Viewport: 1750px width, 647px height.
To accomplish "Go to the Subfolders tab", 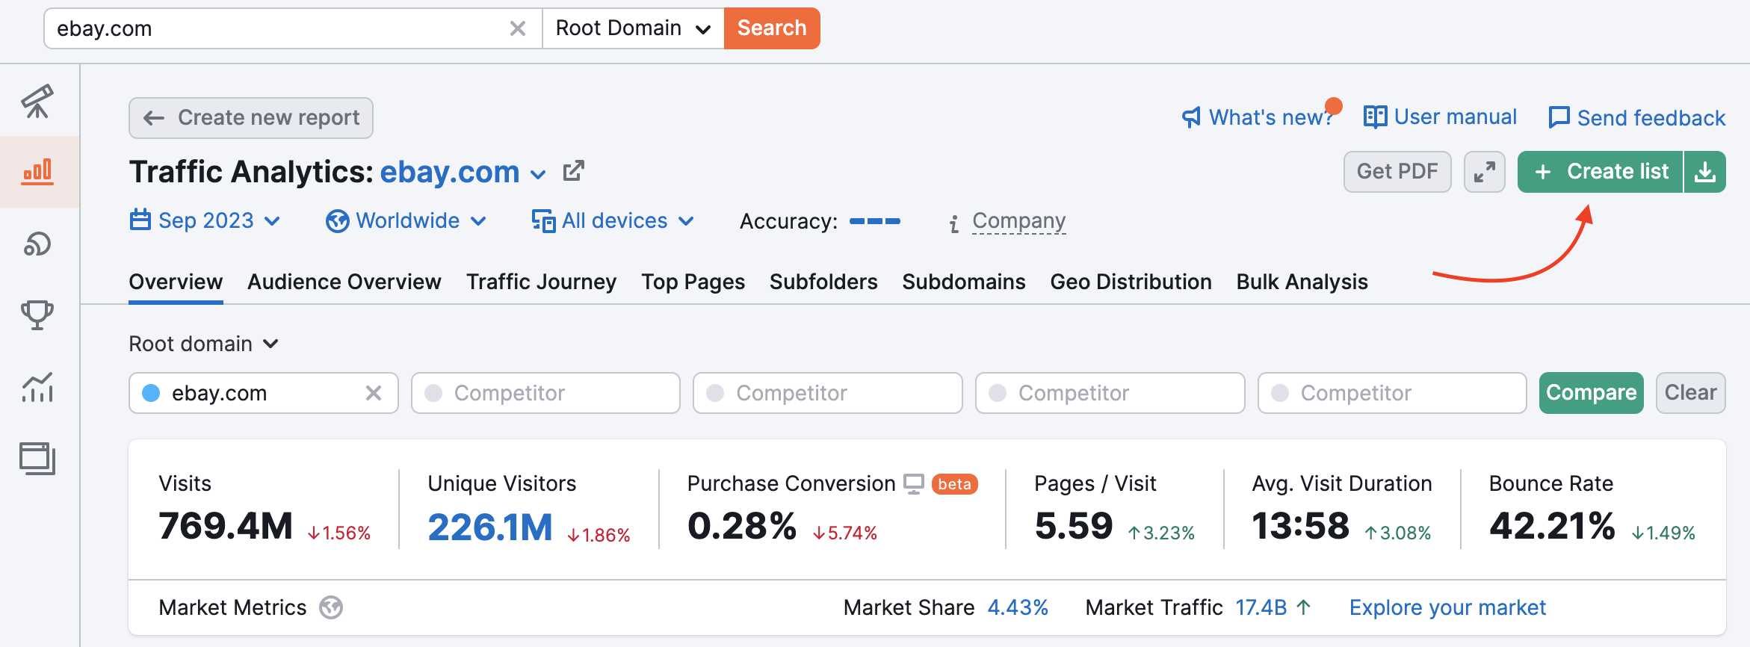I will pyautogui.click(x=823, y=282).
